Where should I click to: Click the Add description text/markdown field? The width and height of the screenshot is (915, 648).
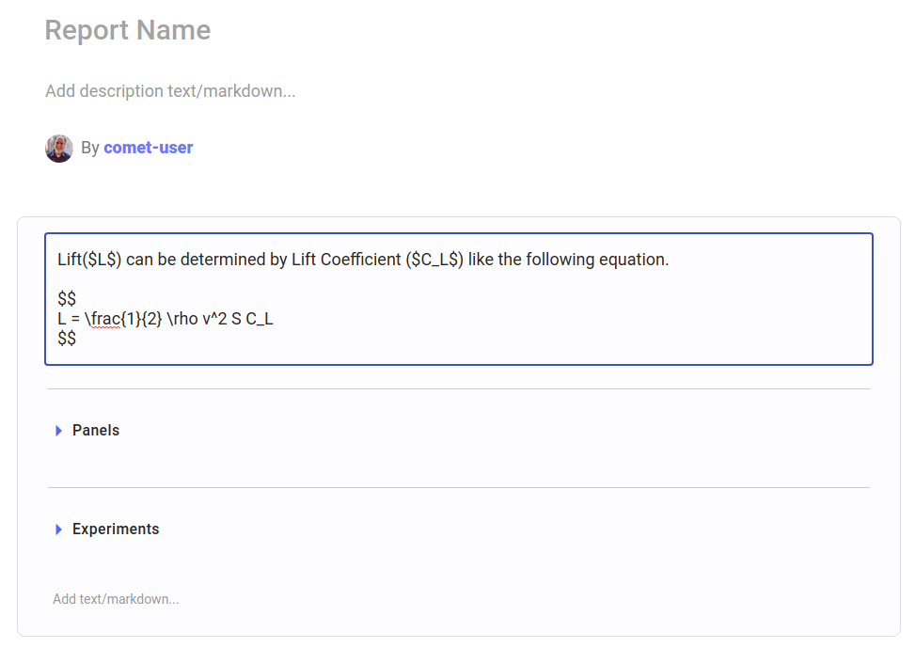170,91
